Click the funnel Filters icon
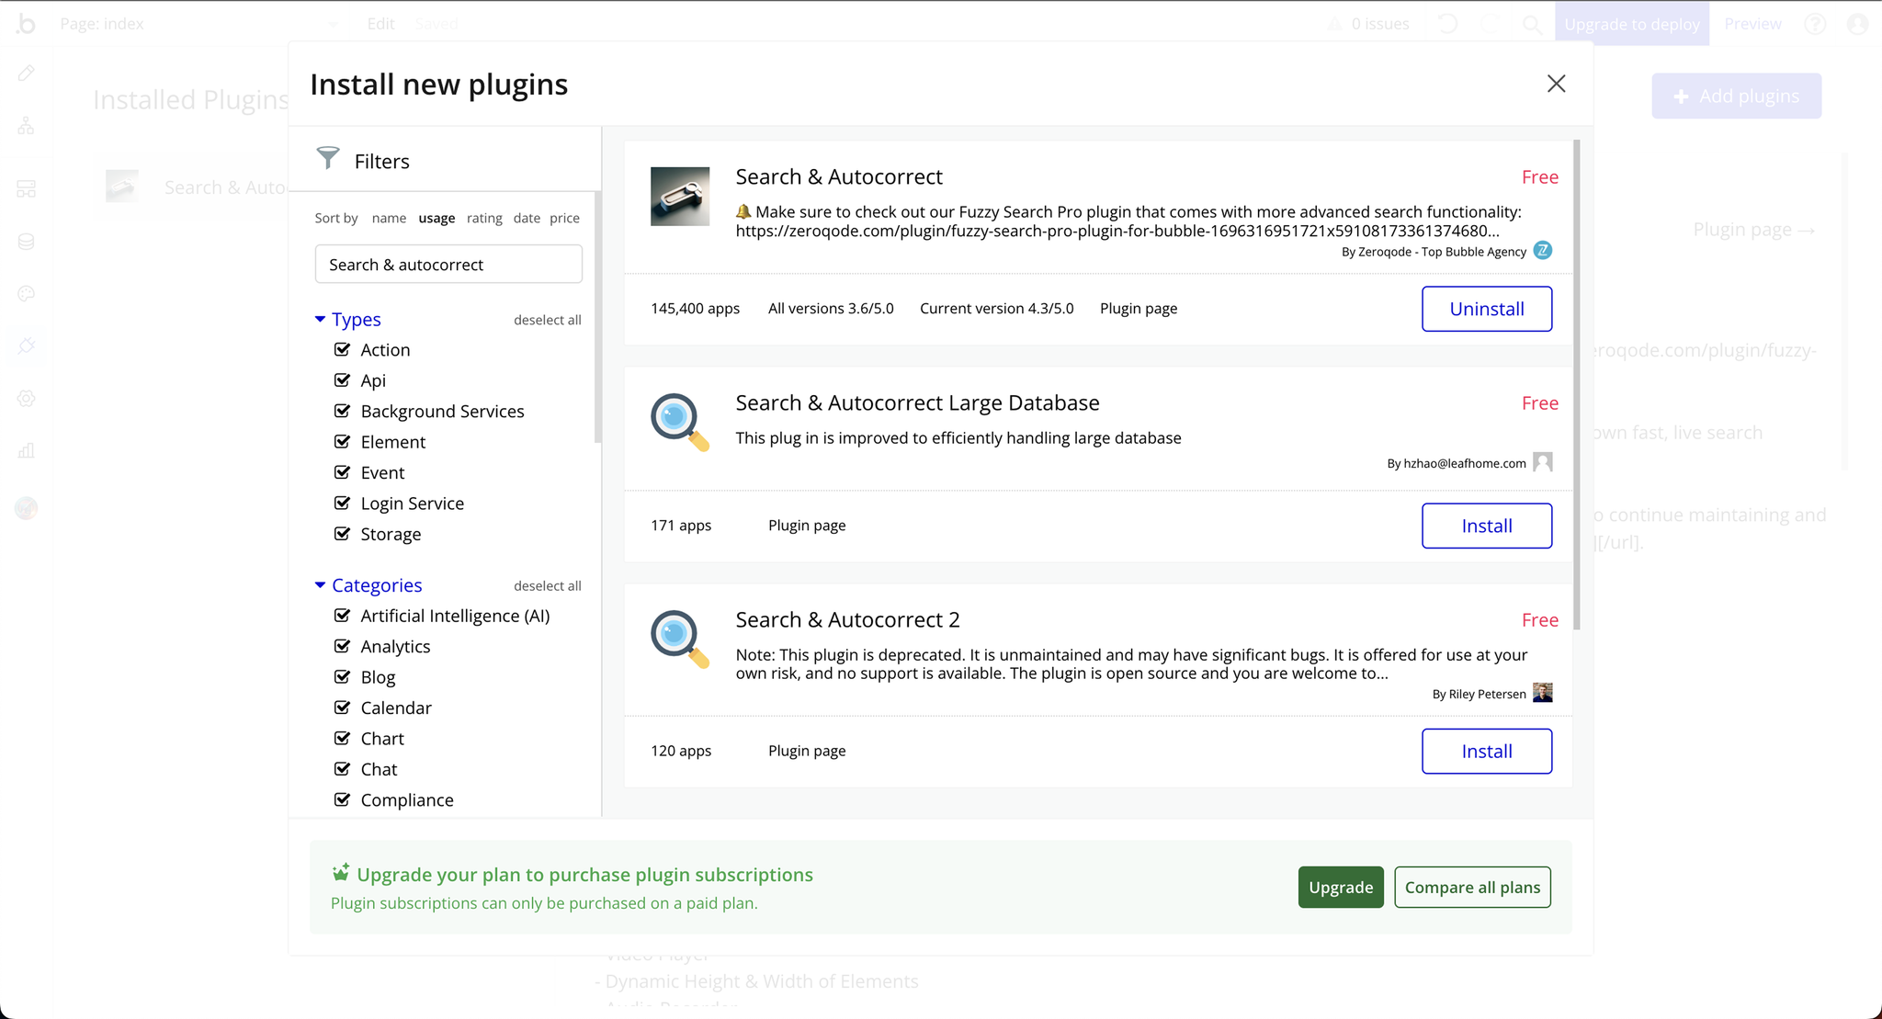 tap(328, 158)
